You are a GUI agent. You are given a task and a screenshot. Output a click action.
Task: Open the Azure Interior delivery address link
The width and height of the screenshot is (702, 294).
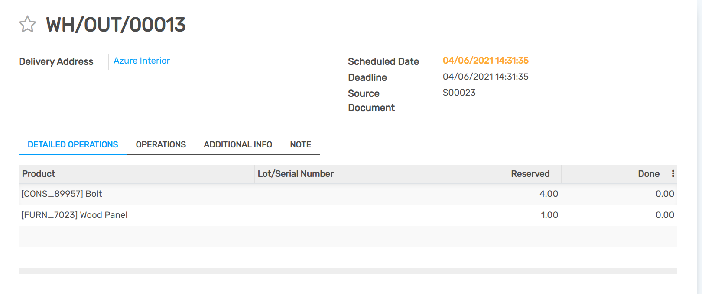click(x=141, y=61)
